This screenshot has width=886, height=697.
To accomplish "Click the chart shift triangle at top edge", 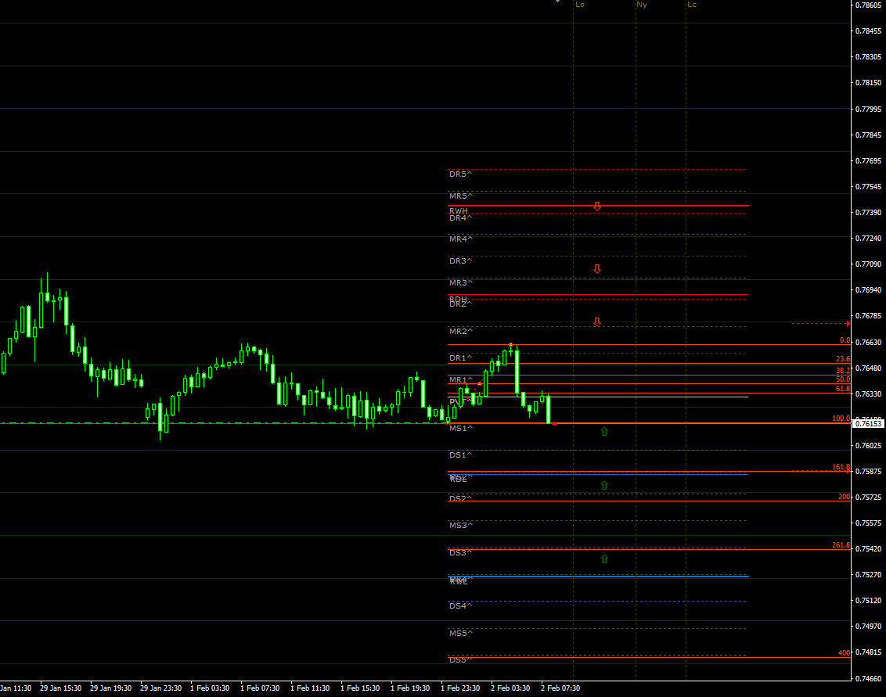I will click(x=557, y=2).
